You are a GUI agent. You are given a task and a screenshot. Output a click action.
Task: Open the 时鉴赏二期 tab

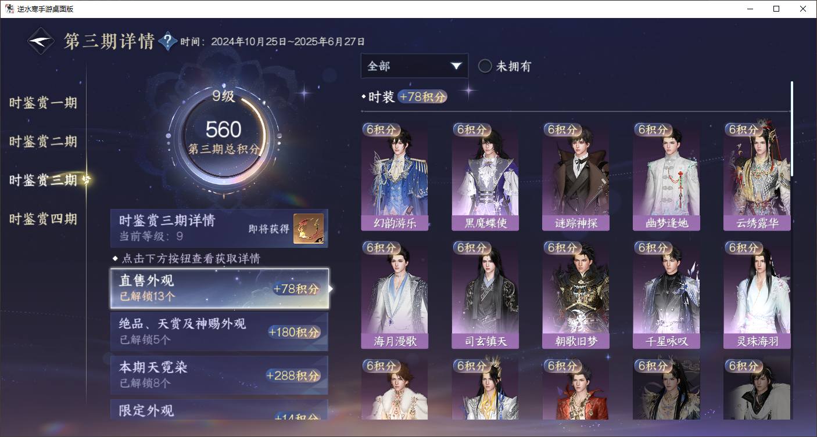coord(44,142)
